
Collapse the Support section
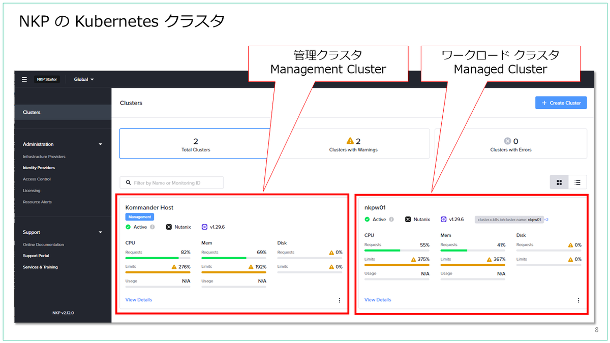coord(100,232)
